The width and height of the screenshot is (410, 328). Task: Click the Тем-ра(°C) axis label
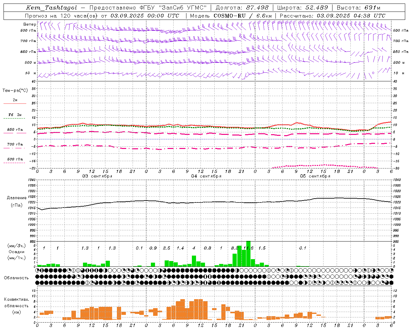point(15,91)
